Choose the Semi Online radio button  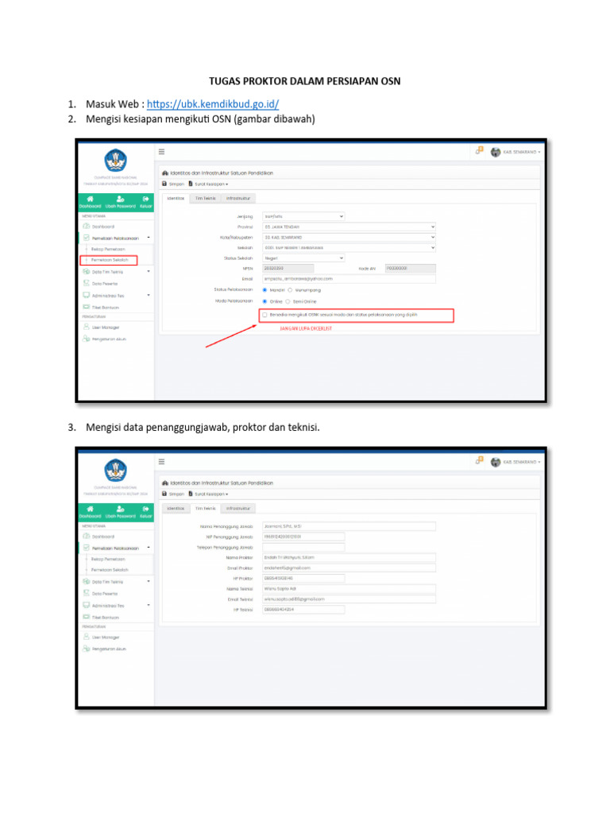pyautogui.click(x=288, y=301)
